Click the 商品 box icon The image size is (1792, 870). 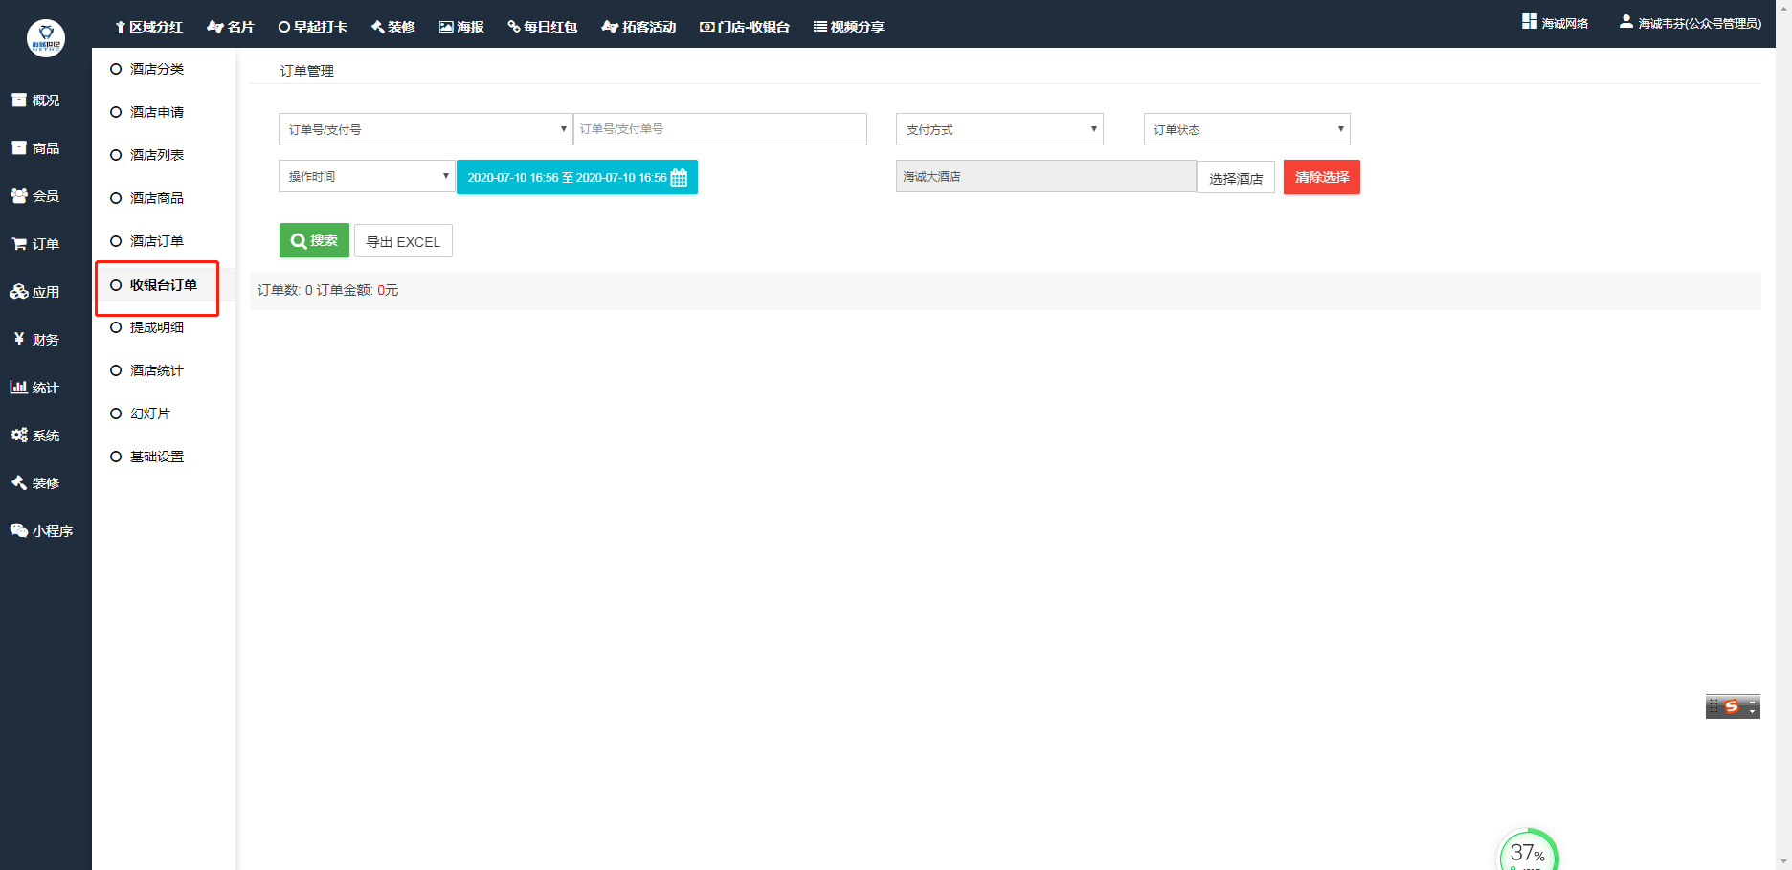(18, 147)
